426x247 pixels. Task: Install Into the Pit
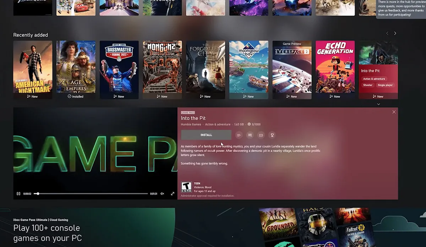[x=206, y=135]
